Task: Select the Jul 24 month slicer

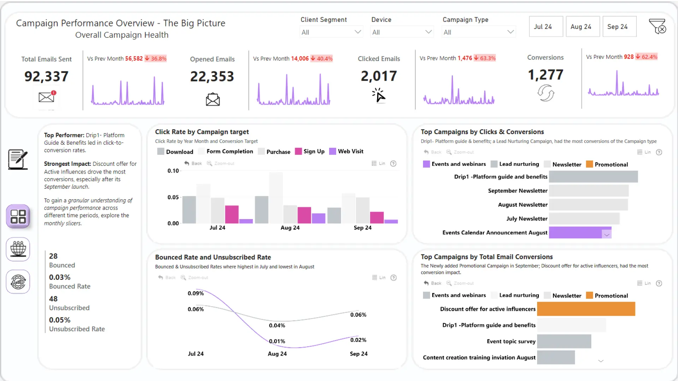Action: (x=546, y=26)
